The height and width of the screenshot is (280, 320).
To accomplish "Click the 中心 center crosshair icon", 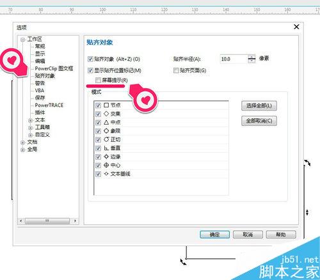I will tap(106, 165).
